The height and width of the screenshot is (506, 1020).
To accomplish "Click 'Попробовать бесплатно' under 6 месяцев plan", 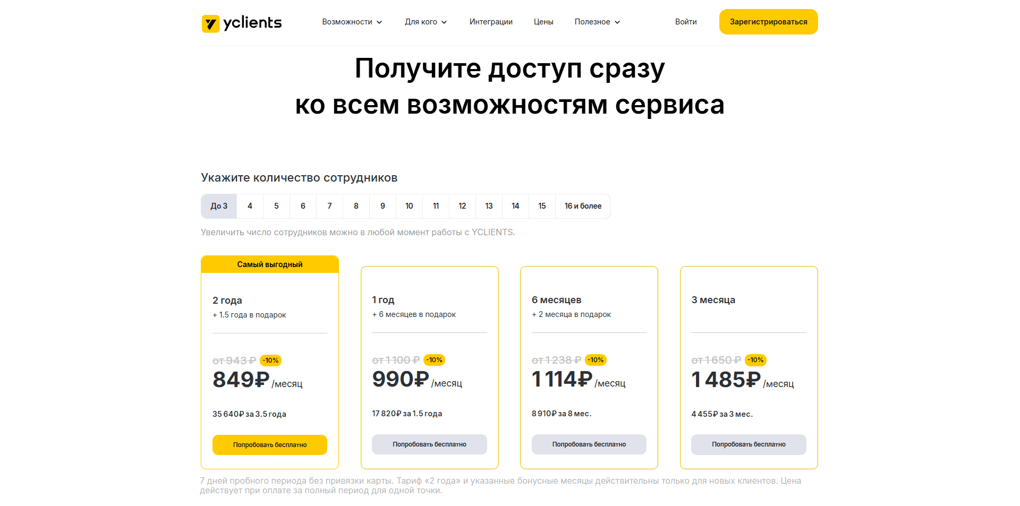I will tap(589, 444).
